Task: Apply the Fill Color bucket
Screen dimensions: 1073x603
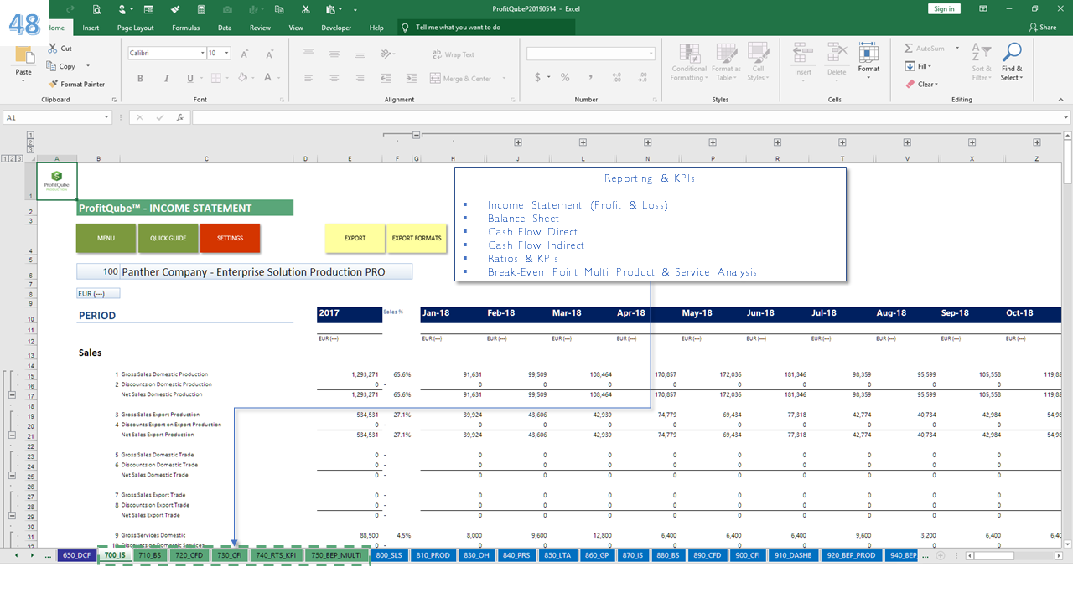Action: [x=242, y=78]
